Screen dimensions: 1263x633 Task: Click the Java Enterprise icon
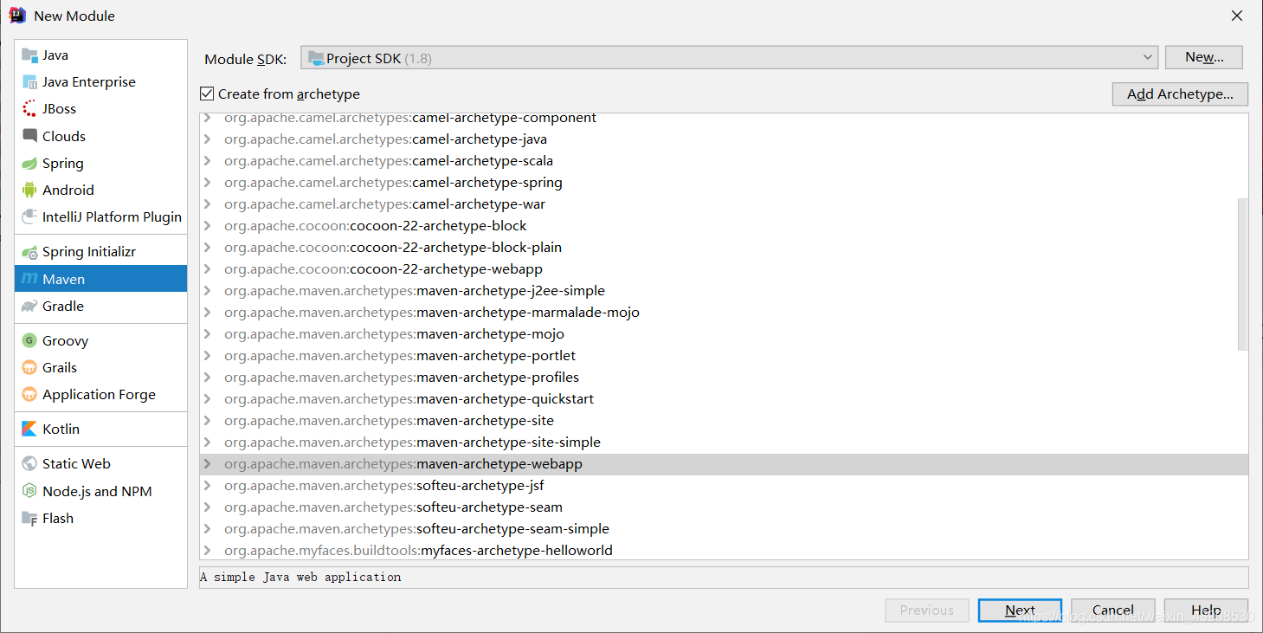[x=29, y=81]
